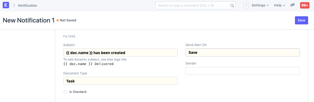Screen dimensions: 314x102
Task: Click the Is Standard label text
Action: pyautogui.click(x=78, y=92)
